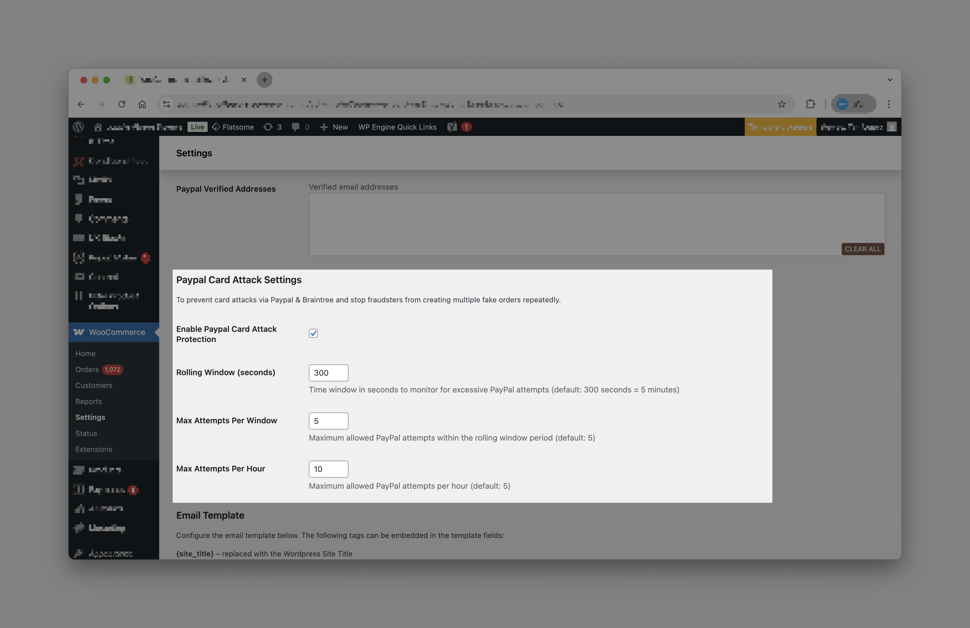The height and width of the screenshot is (628, 970).
Task: Open WP Engine Quick Links
Action: tap(397, 127)
